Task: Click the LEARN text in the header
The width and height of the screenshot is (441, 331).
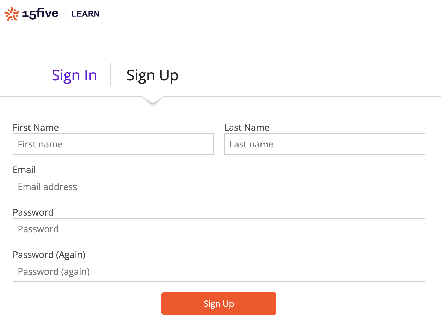Action: (85, 14)
